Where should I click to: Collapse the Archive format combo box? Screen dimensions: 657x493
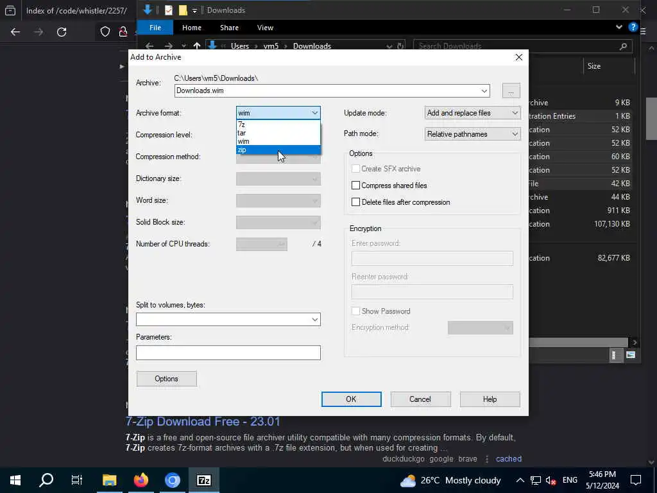[314, 113]
